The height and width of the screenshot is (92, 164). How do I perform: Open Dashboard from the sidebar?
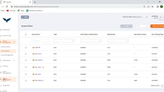pos(6,30)
